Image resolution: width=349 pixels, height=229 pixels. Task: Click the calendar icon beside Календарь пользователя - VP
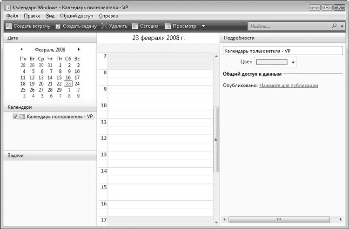[22, 117]
